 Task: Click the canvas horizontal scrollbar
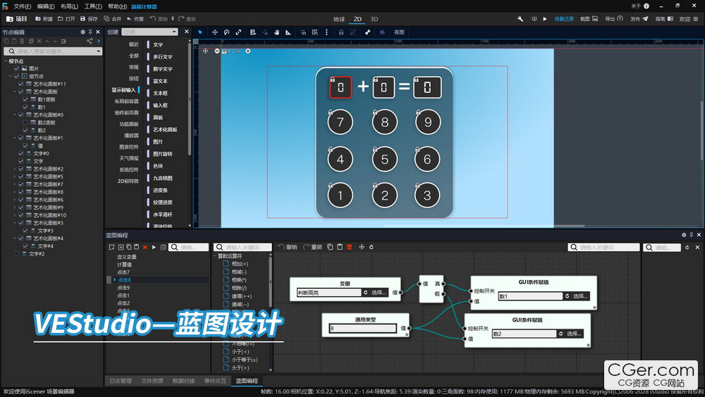click(x=484, y=226)
